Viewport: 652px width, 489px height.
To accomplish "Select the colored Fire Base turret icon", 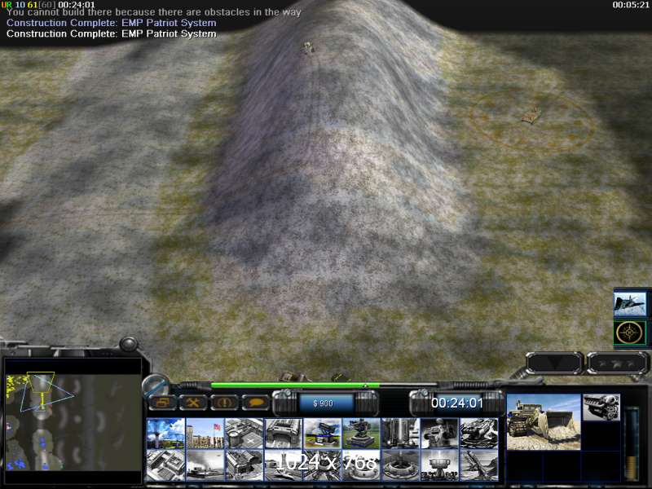I will click(361, 433).
